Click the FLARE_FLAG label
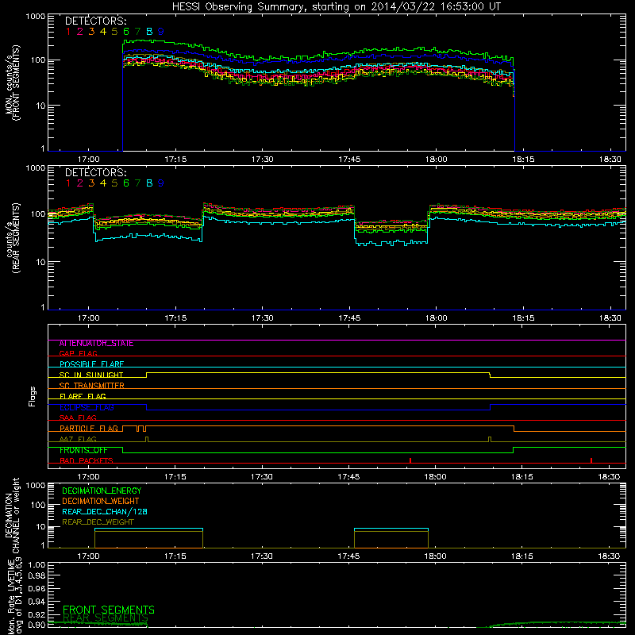The height and width of the screenshot is (635, 635). (83, 396)
